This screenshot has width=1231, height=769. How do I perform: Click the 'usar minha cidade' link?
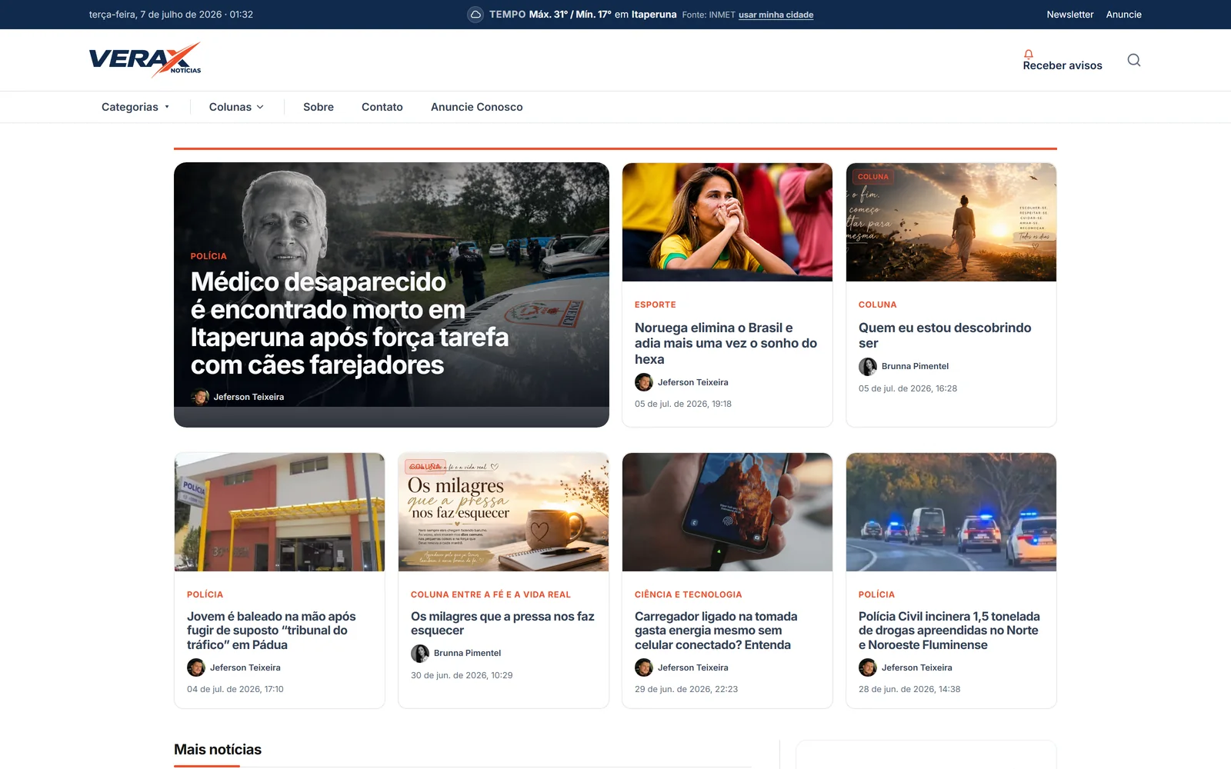coord(776,15)
